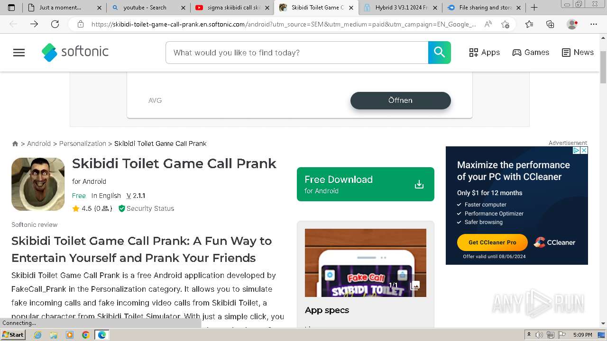Close the CCleaner advertisement with X
Image resolution: width=607 pixels, height=341 pixels.
(x=584, y=150)
